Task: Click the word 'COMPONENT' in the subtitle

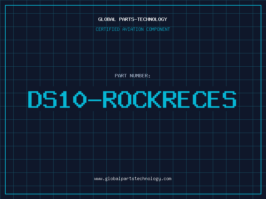Action: point(158,30)
